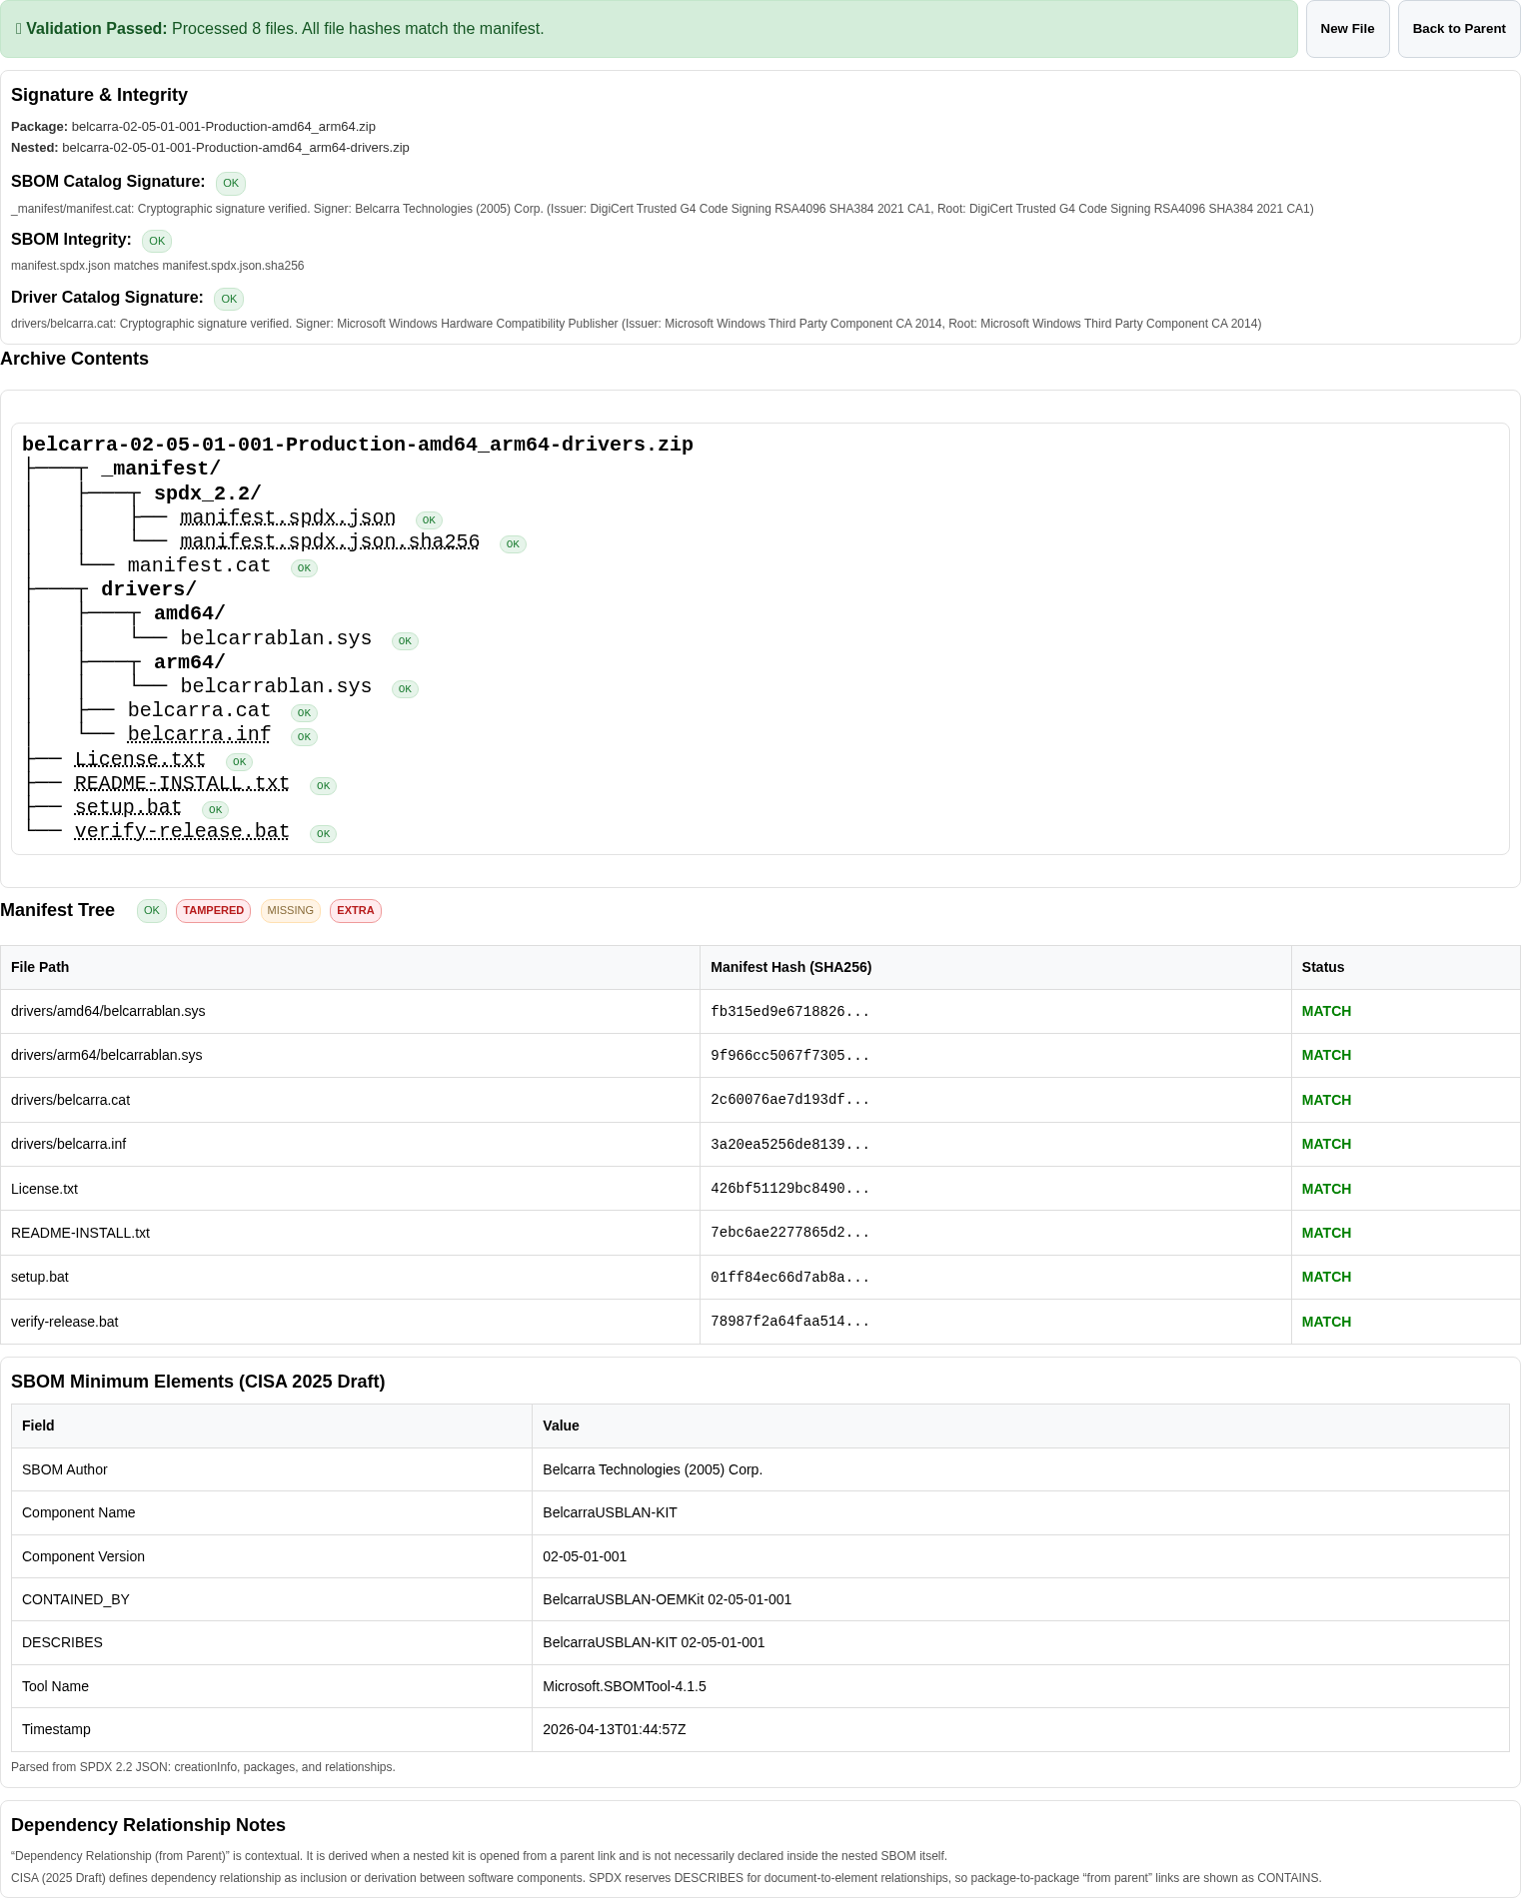Click the BelcarraUSBLAN-OEMKit 02-05-01-001 value
Viewport: 1521px width, 1899px height.
(x=667, y=1599)
